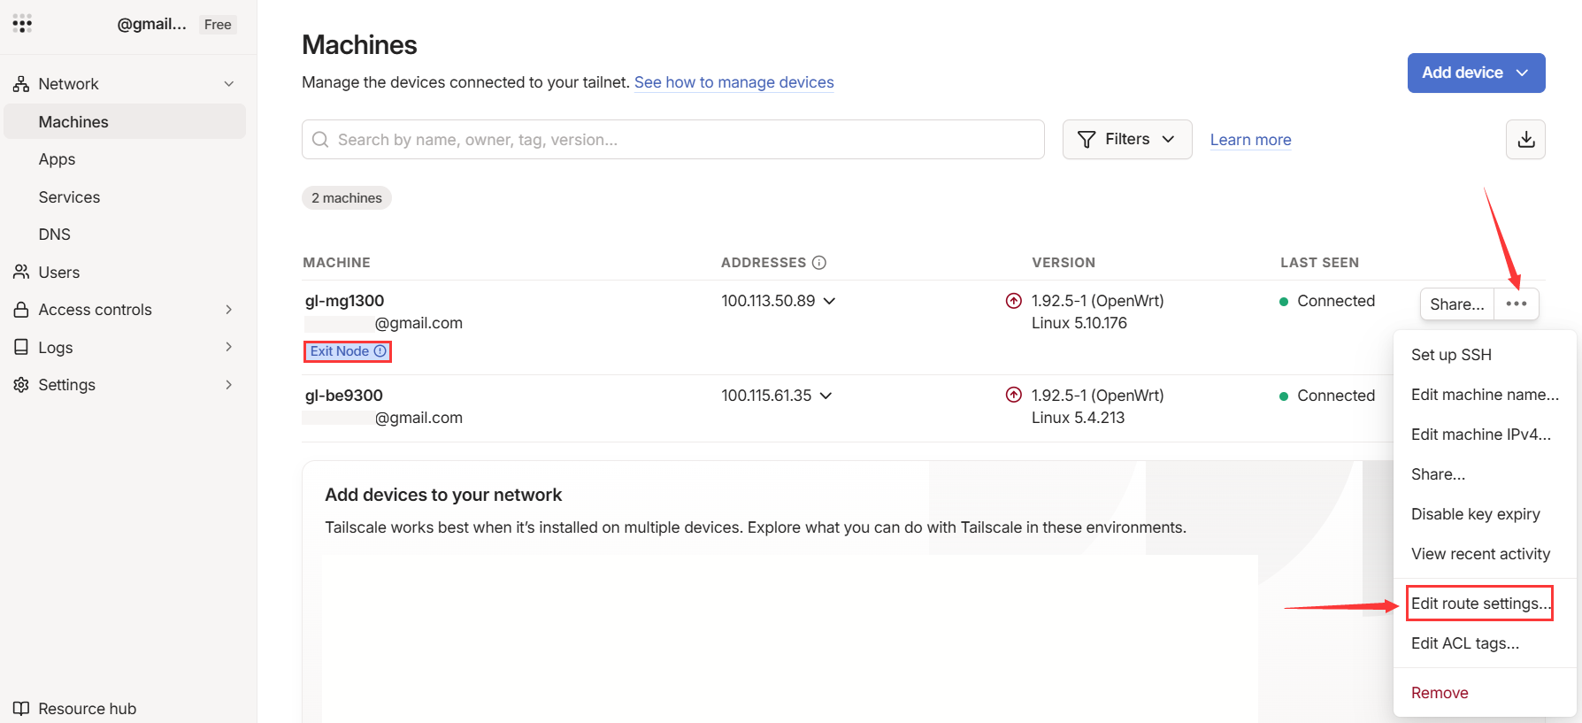The height and width of the screenshot is (723, 1582).
Task: Expand the Access controls chevron
Action: click(229, 310)
